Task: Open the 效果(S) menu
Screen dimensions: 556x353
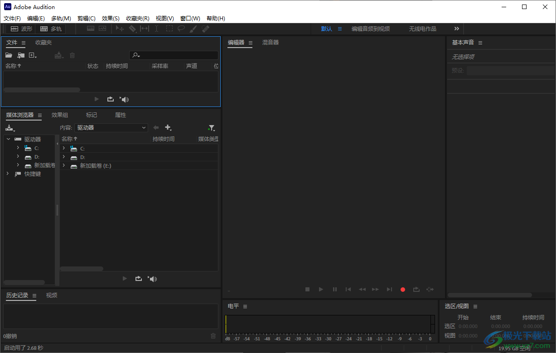Action: coord(110,18)
